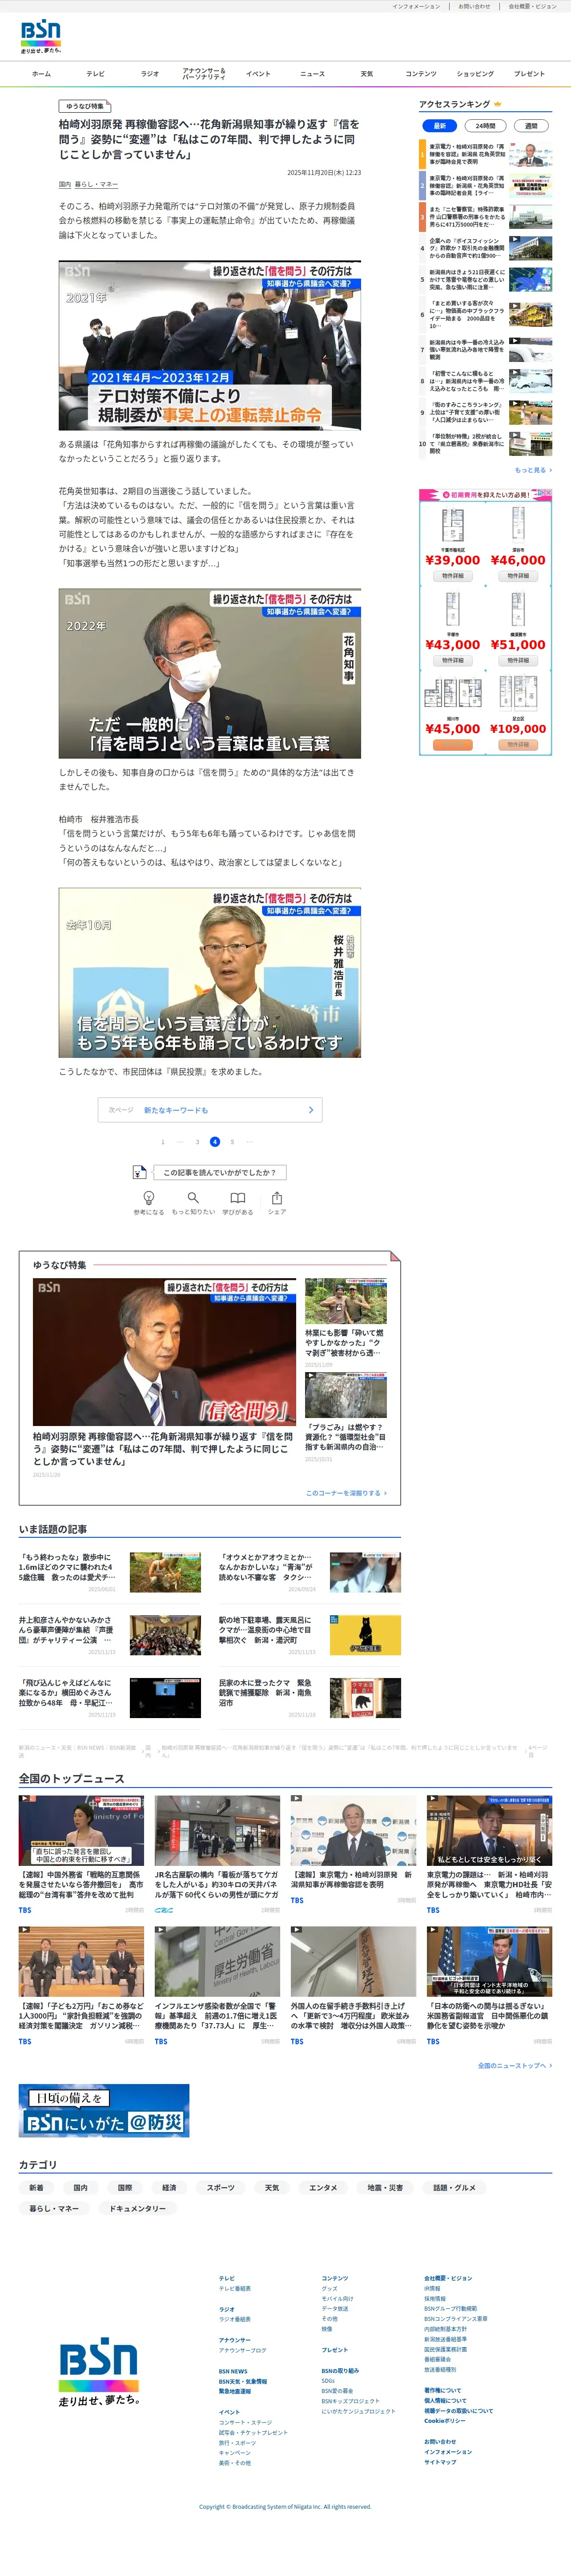
Task: Open the プレゼント navigation menu
Action: (529, 74)
